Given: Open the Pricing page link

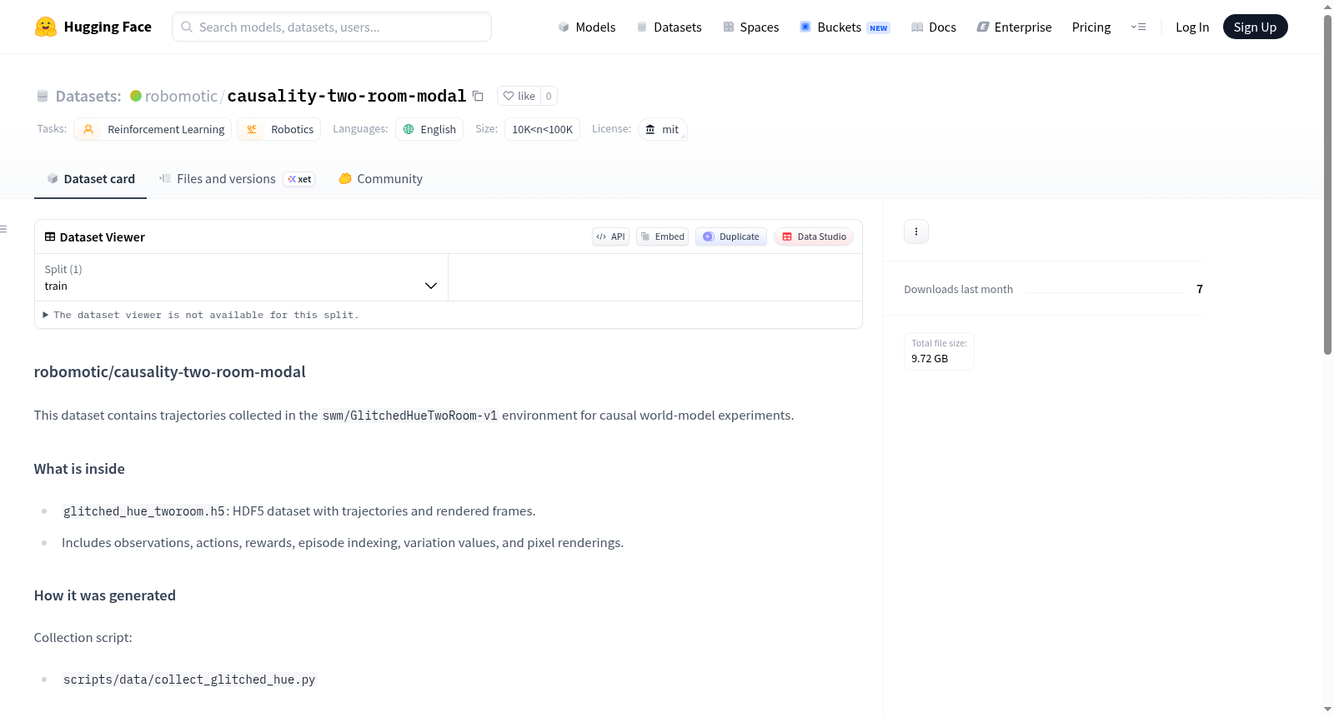Looking at the screenshot, I should click(x=1091, y=27).
